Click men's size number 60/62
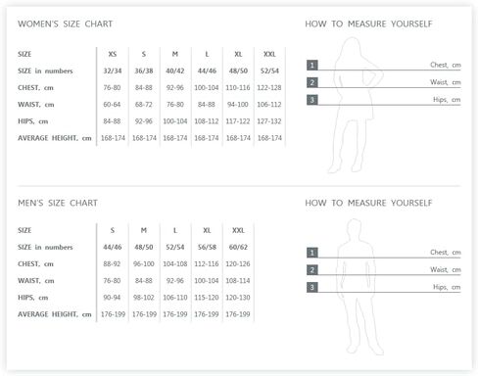 pos(238,247)
